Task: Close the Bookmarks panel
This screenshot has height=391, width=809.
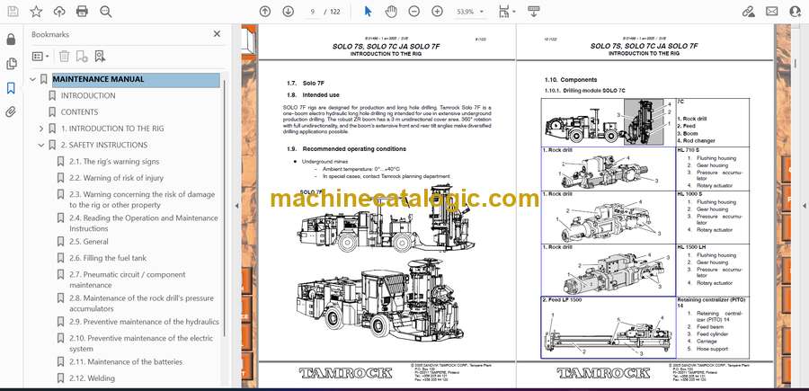Action: (x=217, y=33)
